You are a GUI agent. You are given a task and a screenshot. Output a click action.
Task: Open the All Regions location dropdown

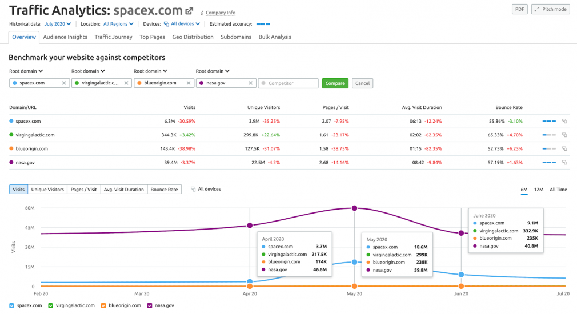pyautogui.click(x=118, y=24)
